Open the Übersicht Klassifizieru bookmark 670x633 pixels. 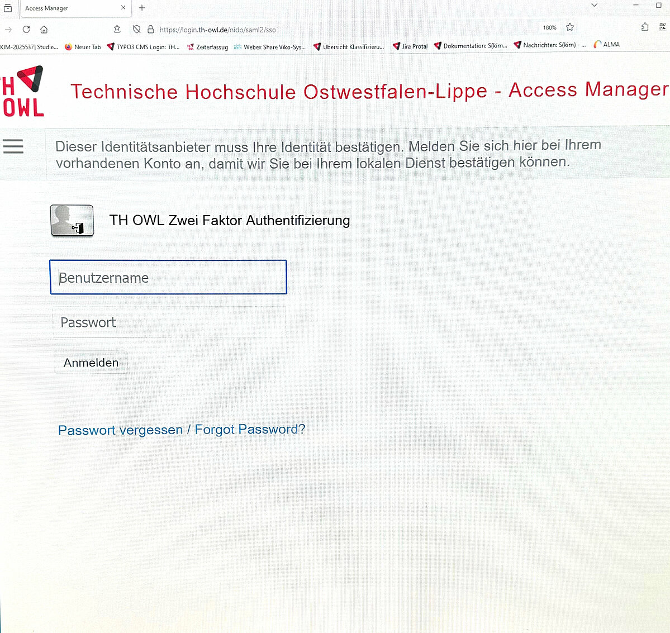[x=349, y=46]
